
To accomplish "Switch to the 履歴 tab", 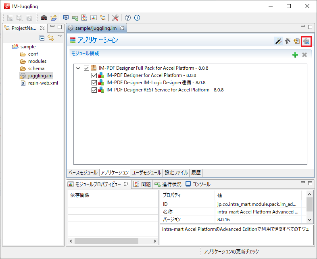I will click(196, 172).
